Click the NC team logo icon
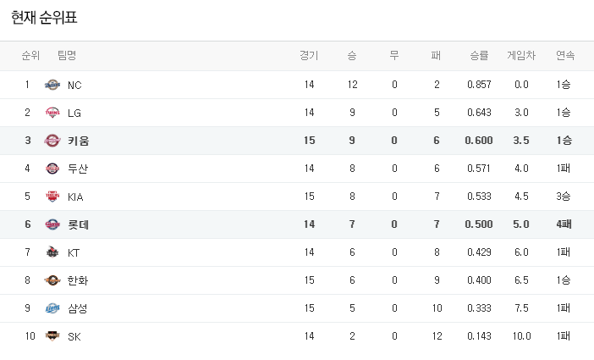This screenshot has height=360, width=594. pos(52,85)
